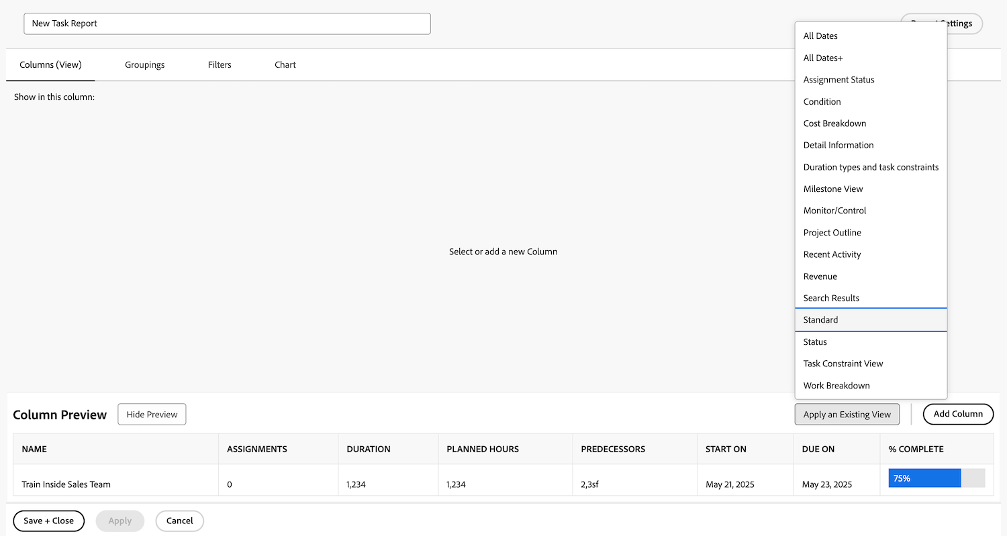
Task: Choose "Project Outline" in the view list
Action: coord(832,232)
